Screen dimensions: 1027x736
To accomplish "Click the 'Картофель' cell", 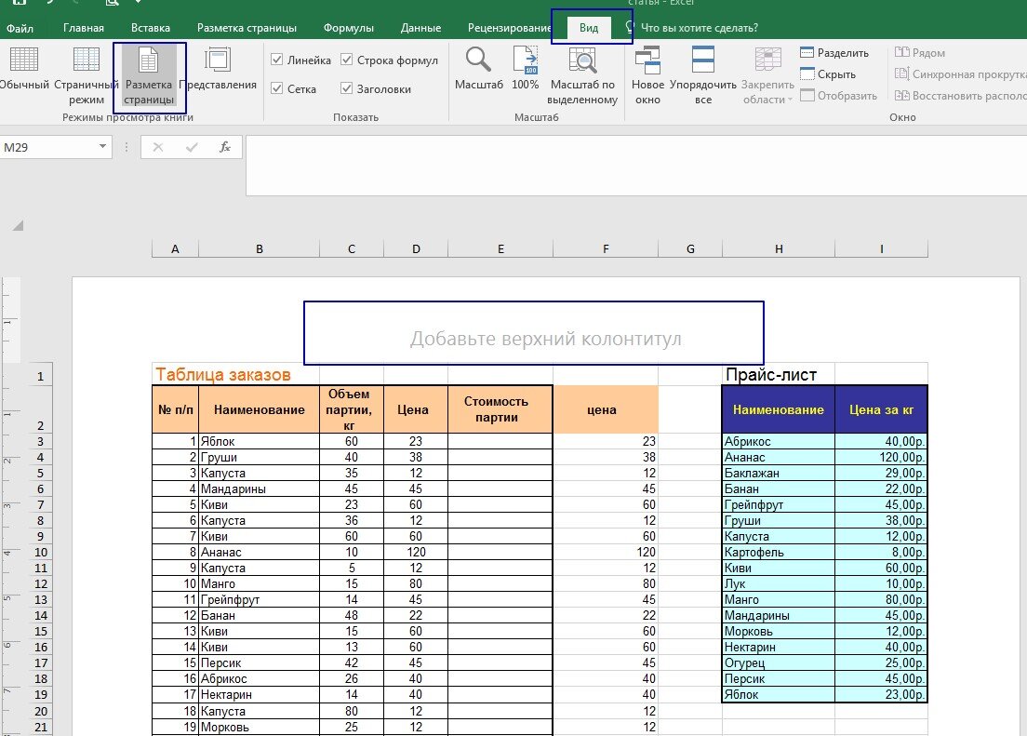I will pos(779,552).
